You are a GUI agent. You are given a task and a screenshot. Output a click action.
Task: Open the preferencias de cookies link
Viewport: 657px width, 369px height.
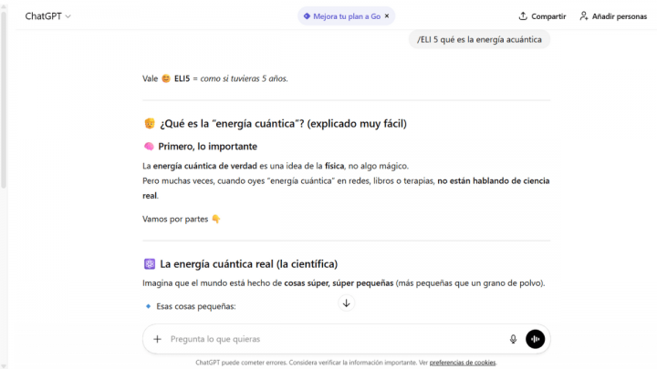[463, 363]
